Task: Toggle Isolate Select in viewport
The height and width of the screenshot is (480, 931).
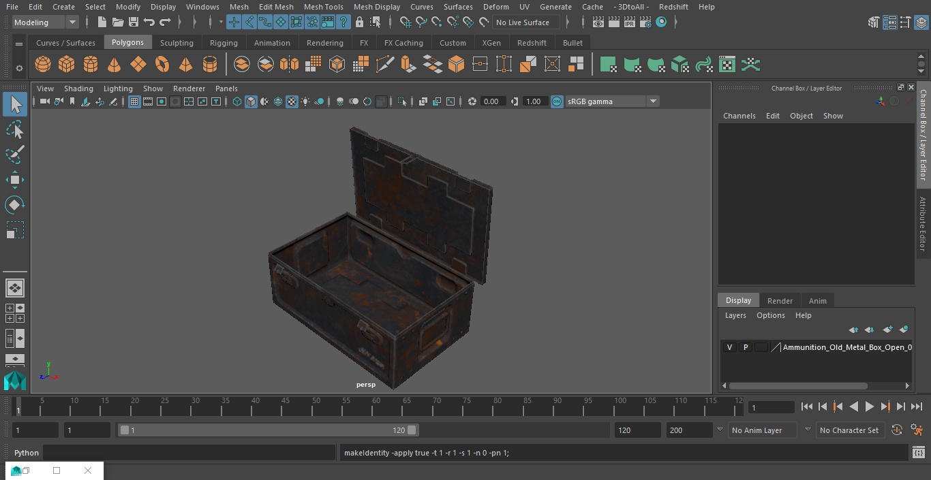Action: tap(402, 101)
